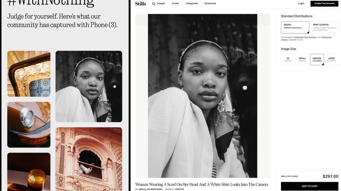Click the search magnifier icon

click(x=153, y=4)
